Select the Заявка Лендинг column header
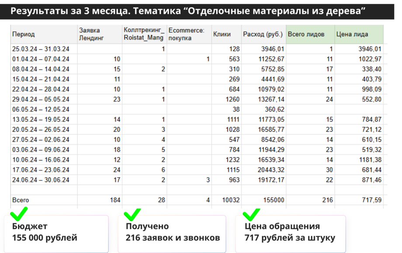 [x=100, y=34]
